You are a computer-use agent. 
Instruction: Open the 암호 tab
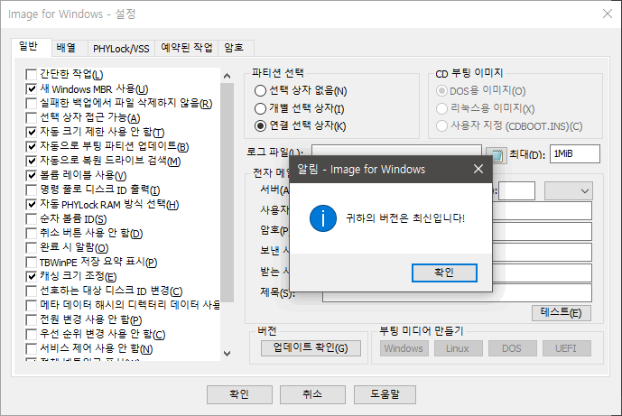(234, 48)
